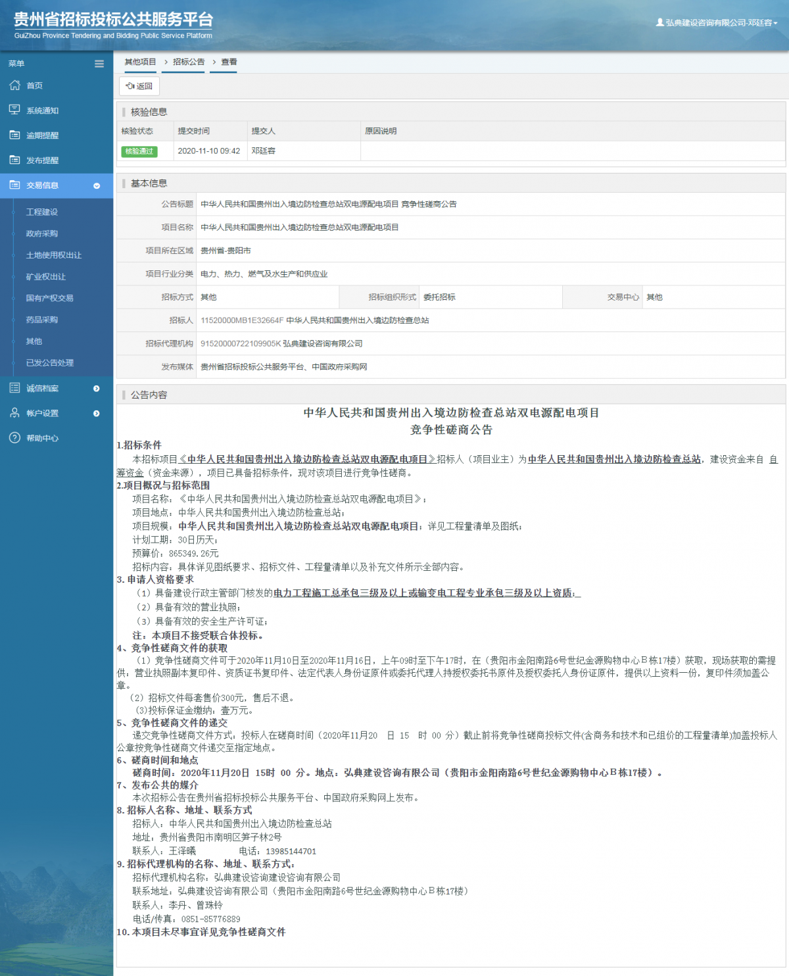This screenshot has width=789, height=976.
Task: Expand the 帐户设置 submenu arrow
Action: point(97,414)
